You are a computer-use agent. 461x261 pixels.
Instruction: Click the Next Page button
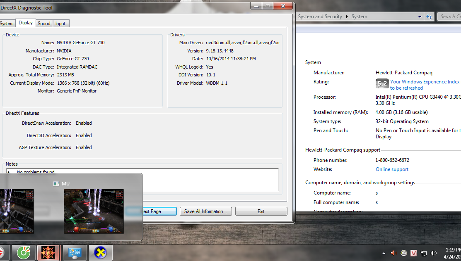(x=159, y=211)
